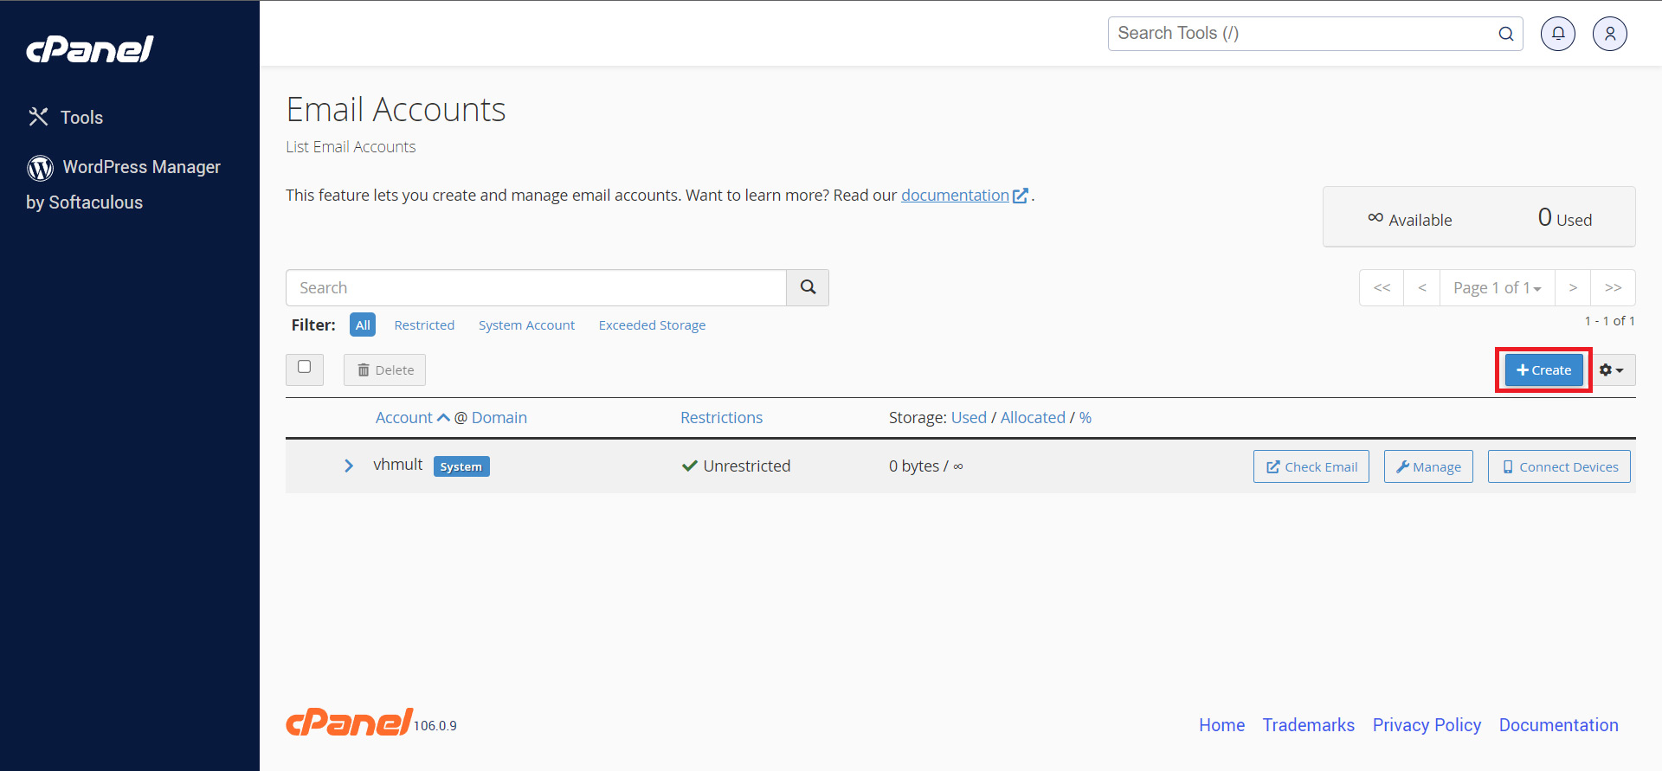Open the user account icon menu
Viewport: 1662px width, 771px height.
coord(1609,34)
